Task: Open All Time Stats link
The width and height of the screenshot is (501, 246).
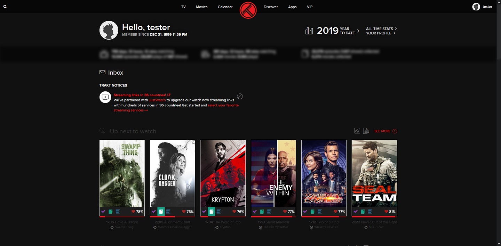Action: pyautogui.click(x=381, y=28)
